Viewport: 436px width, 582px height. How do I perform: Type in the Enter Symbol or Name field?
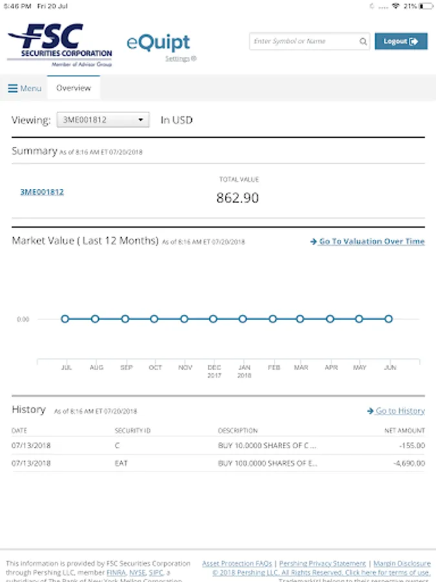pyautogui.click(x=304, y=41)
